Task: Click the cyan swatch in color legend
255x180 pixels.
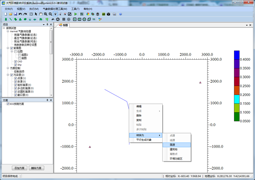Action: click(x=237, y=99)
